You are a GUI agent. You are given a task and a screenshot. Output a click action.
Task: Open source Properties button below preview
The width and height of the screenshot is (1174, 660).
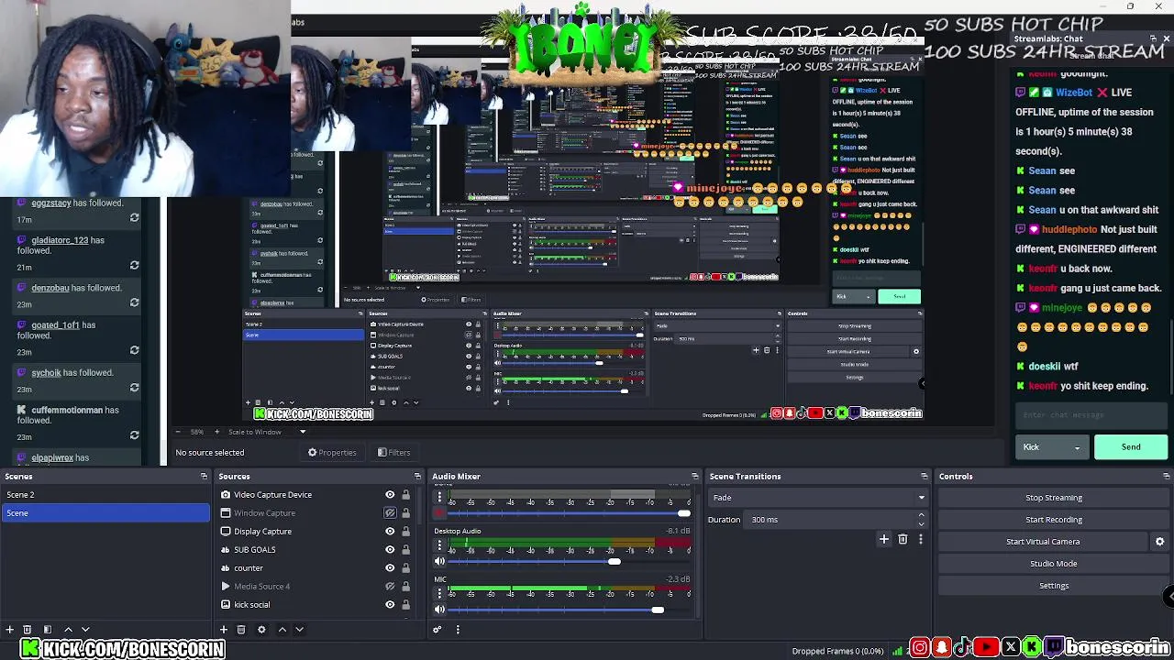click(332, 452)
